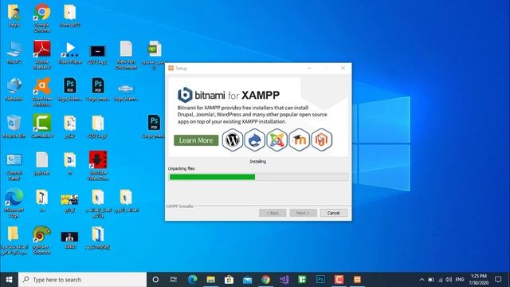Open Microsoft Store from the taskbar
This screenshot has width=510, height=287.
tap(229, 280)
